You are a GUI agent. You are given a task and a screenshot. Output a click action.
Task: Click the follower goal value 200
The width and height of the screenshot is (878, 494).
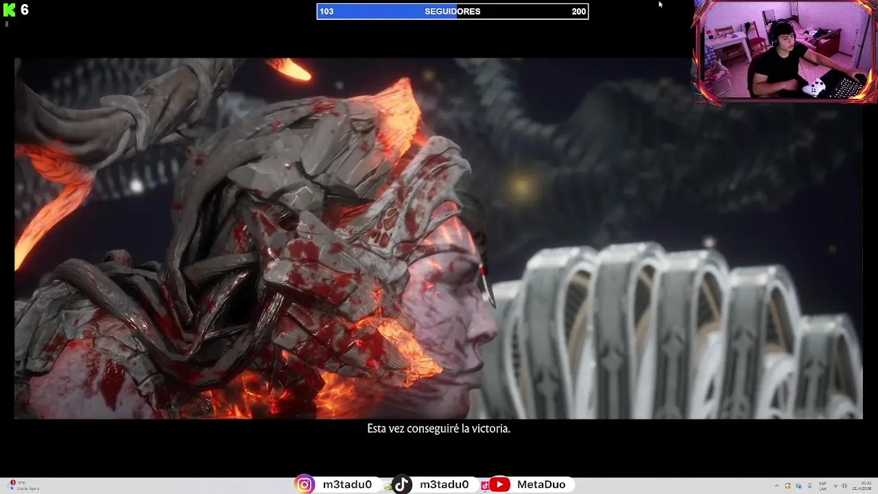(x=579, y=11)
